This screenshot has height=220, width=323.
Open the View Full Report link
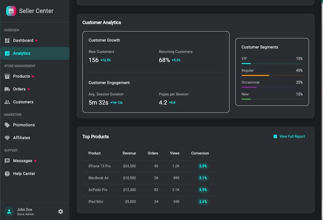[289, 137]
